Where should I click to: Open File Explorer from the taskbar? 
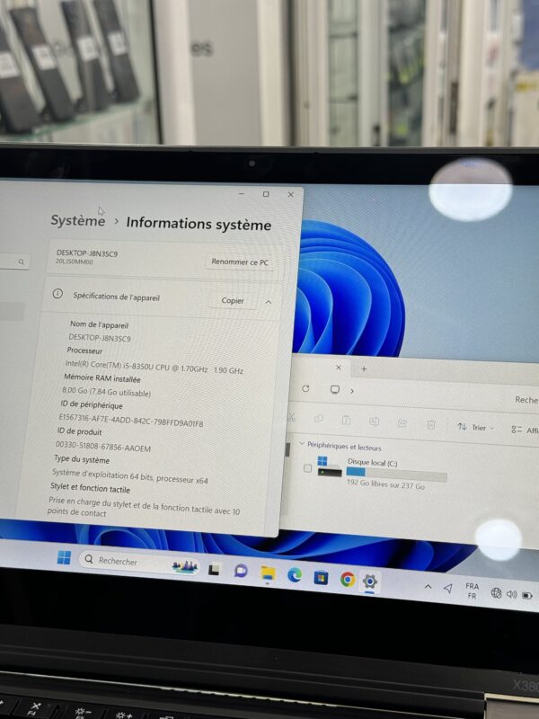(268, 573)
